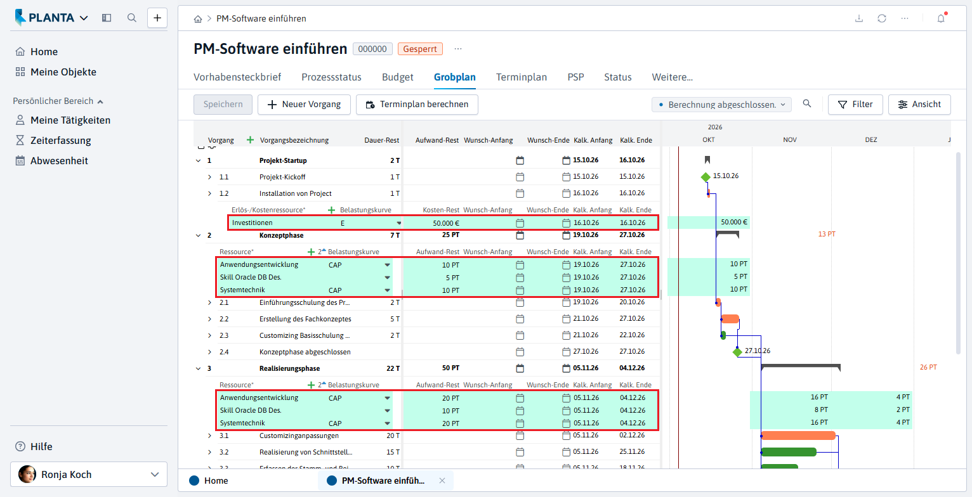The height and width of the screenshot is (497, 972).
Task: Click the Terminplan berechnen button
Action: 417,105
